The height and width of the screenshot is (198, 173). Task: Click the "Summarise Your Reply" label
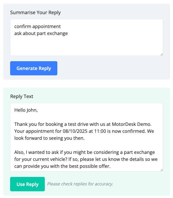(35, 13)
